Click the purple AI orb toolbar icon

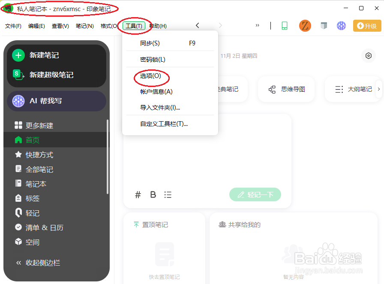pos(341,25)
